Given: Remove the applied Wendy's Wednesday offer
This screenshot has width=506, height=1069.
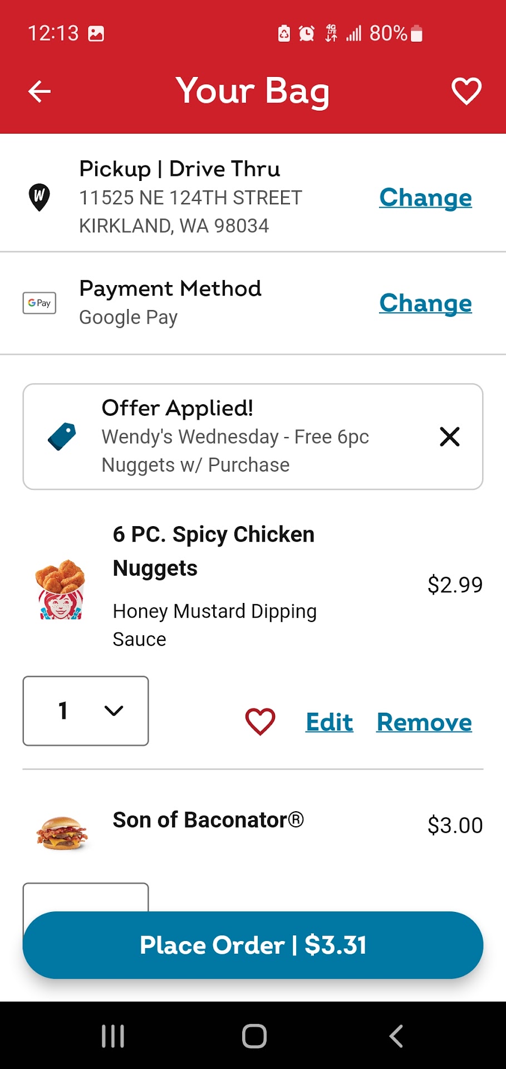Looking at the screenshot, I should tap(449, 437).
